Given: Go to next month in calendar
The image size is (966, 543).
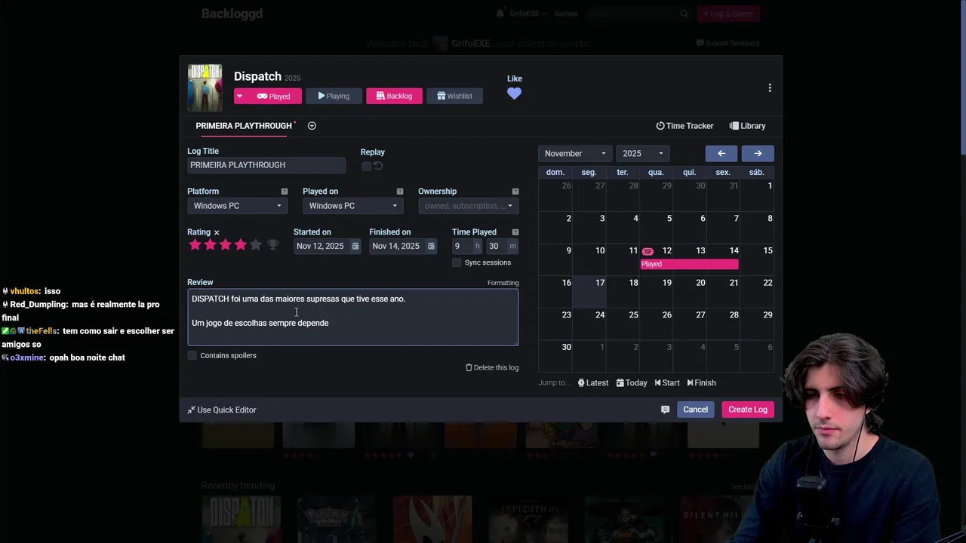Looking at the screenshot, I should [x=758, y=153].
